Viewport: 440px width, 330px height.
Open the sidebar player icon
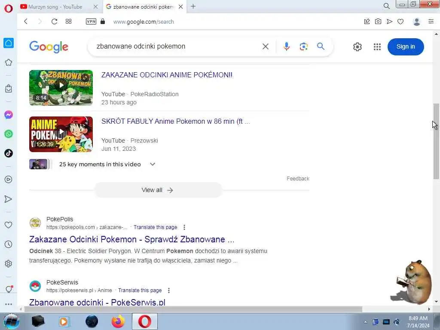click(x=9, y=179)
